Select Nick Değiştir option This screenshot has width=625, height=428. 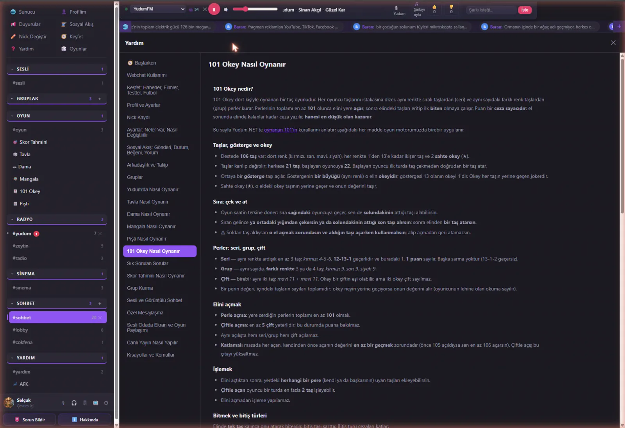29,36
